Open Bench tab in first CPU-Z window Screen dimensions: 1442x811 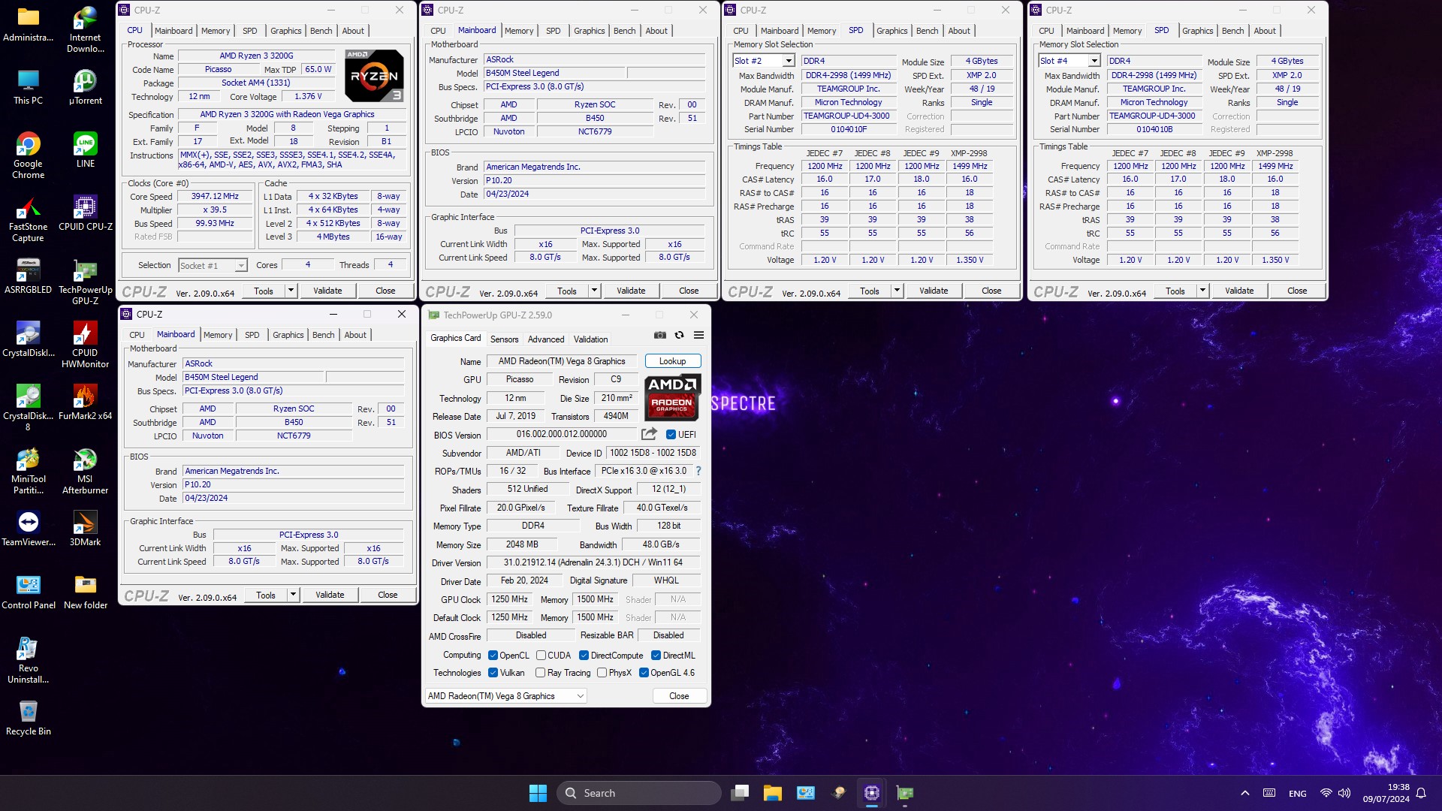pyautogui.click(x=321, y=31)
